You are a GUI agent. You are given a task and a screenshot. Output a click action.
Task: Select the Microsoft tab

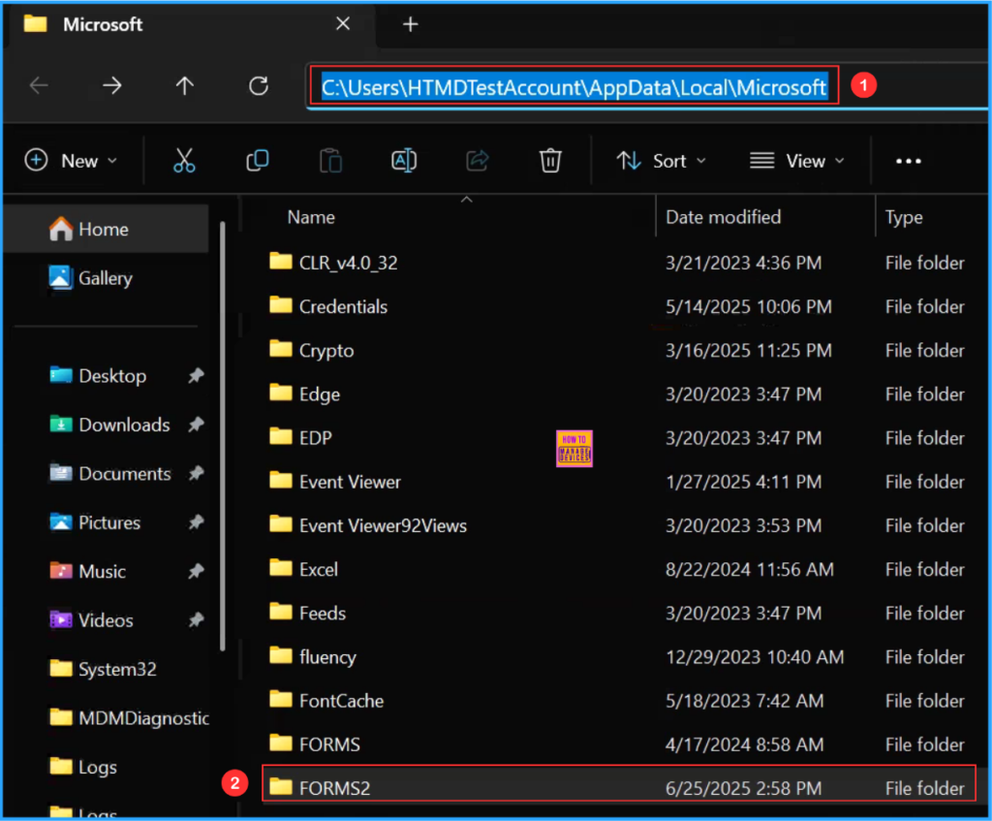pos(190,24)
